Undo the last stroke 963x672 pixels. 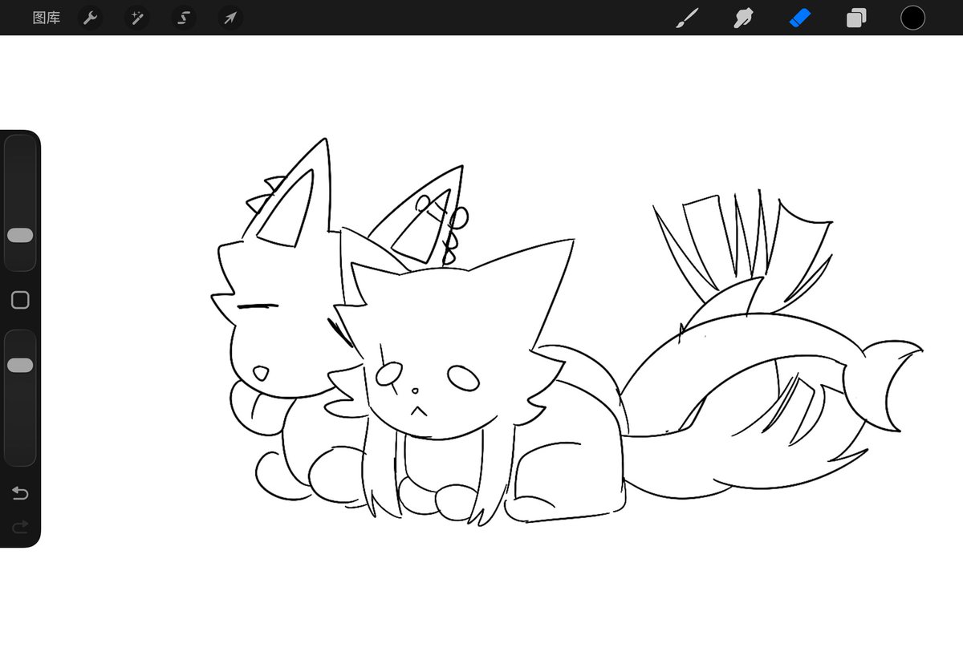click(20, 493)
